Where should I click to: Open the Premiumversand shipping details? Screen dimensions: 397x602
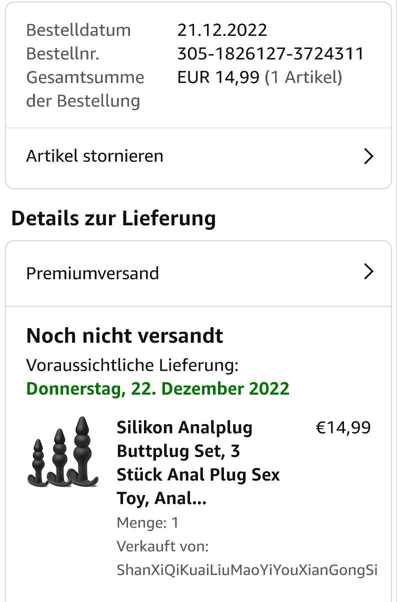point(92,273)
